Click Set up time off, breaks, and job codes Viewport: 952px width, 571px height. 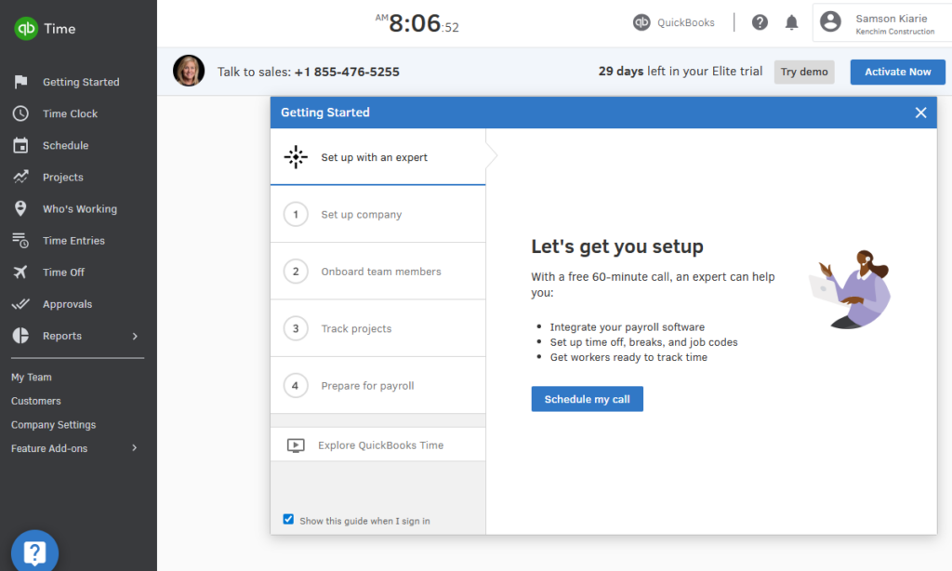[643, 342]
